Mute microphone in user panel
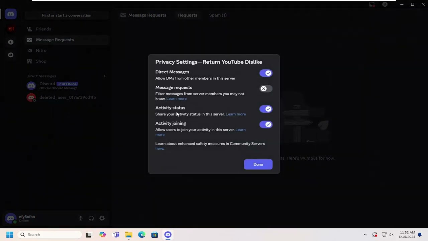The width and height of the screenshot is (428, 241). [81, 218]
